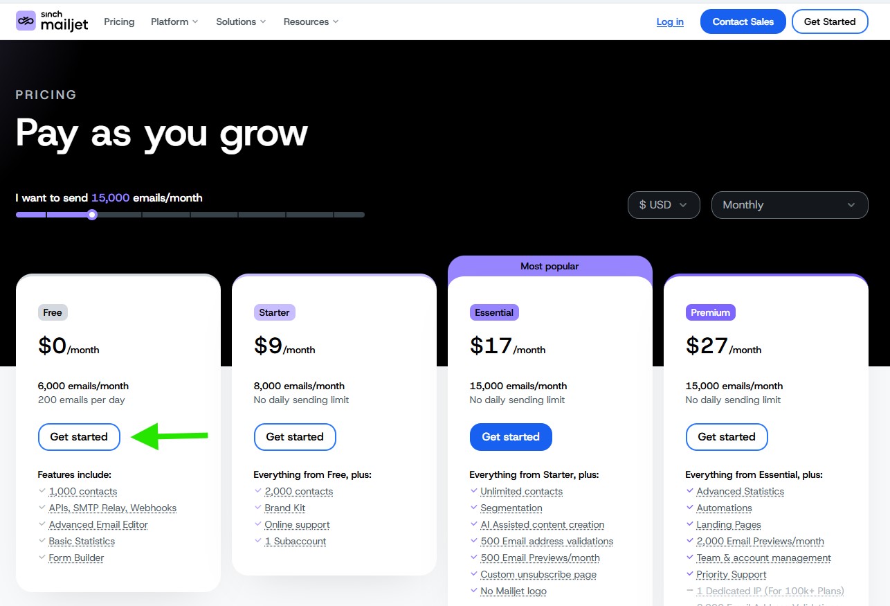
Task: Open the Pricing page link
Action: point(119,21)
